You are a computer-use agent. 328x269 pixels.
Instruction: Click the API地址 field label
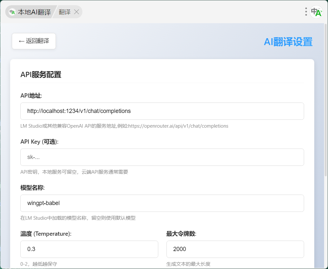(x=31, y=96)
